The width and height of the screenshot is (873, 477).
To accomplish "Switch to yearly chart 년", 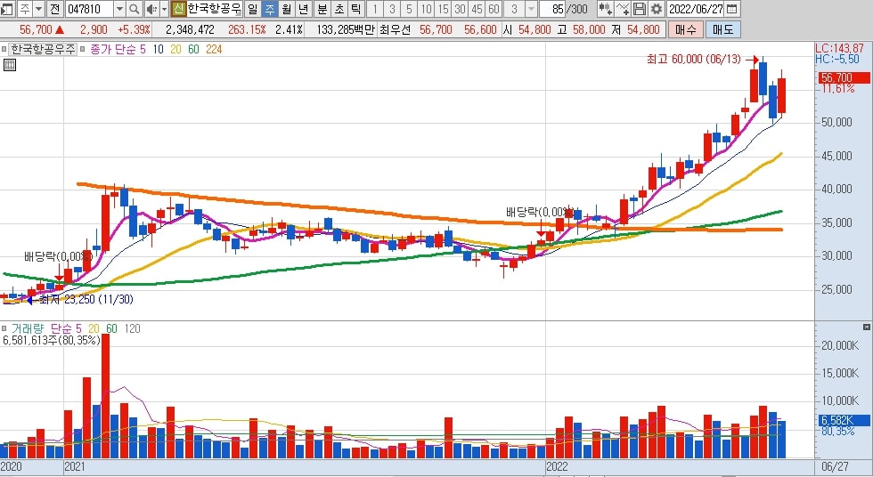I will coord(303,9).
